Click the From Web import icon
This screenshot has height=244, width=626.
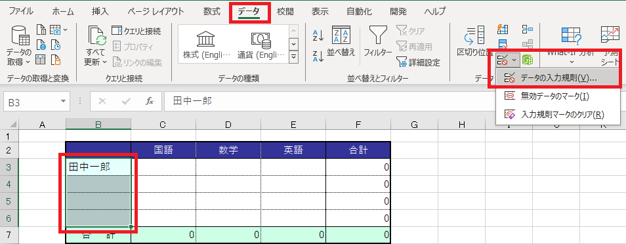[41, 45]
